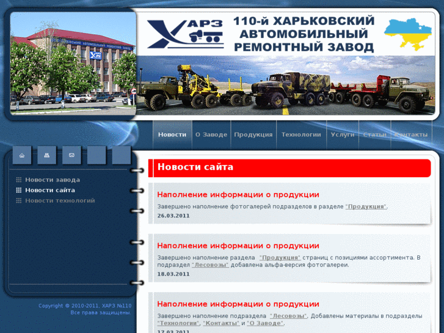Viewport: 444px width, 333px height.
Task: Click first news headline above 26.03.2011
Action: (x=238, y=195)
